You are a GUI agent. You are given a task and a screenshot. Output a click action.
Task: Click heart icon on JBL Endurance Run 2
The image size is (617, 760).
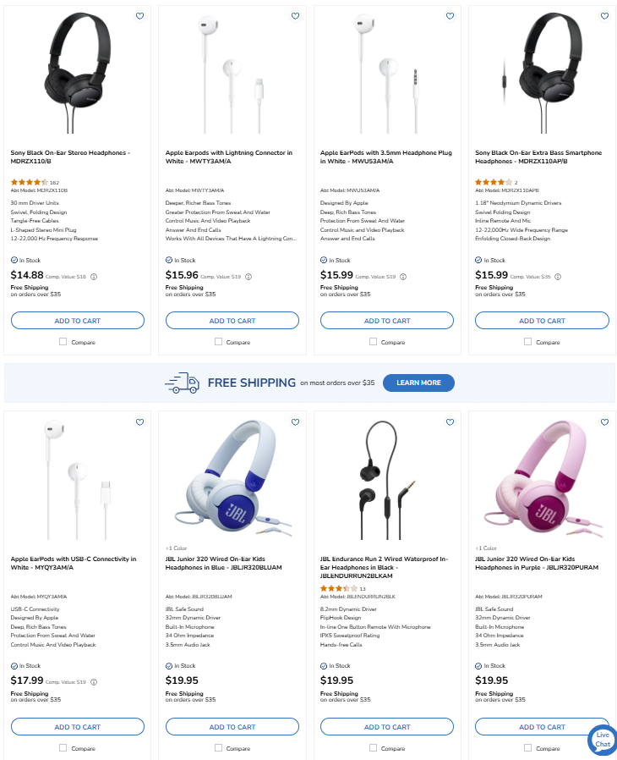450,422
